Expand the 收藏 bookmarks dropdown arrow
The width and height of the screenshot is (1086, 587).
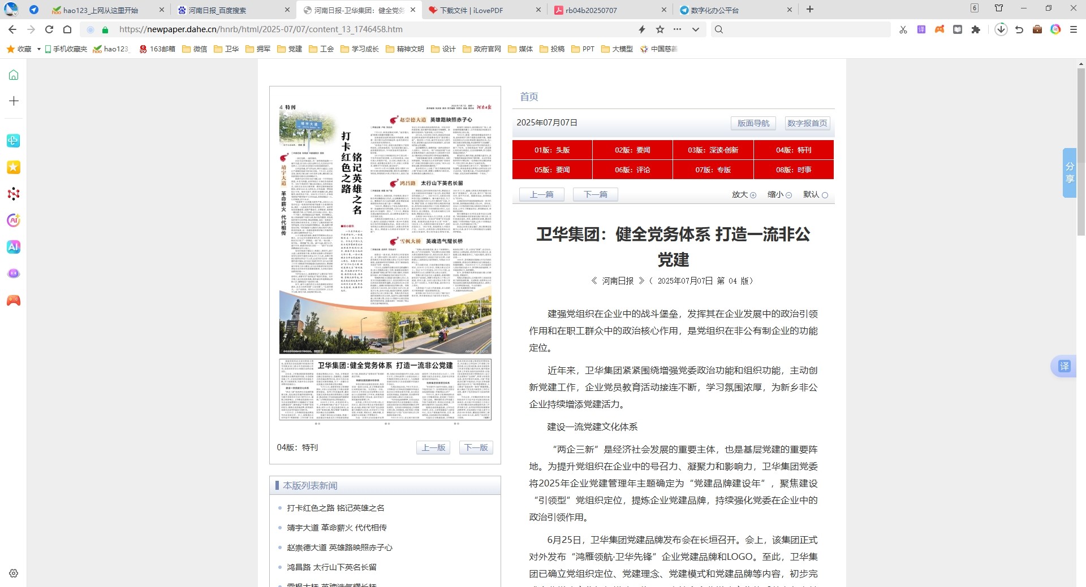[x=38, y=49]
